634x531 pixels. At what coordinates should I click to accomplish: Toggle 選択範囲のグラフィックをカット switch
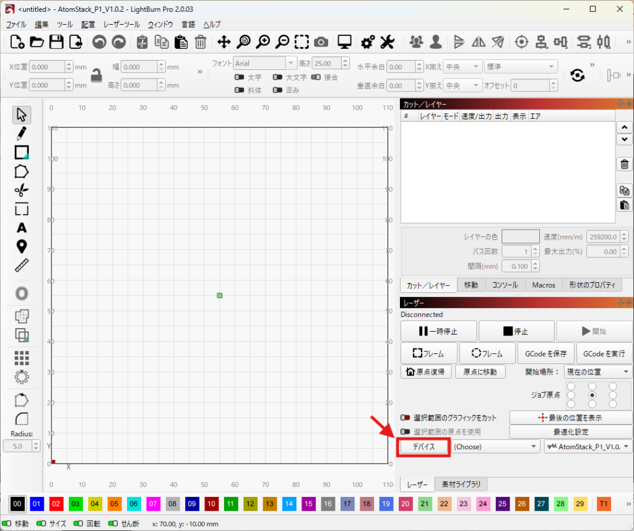tap(406, 418)
